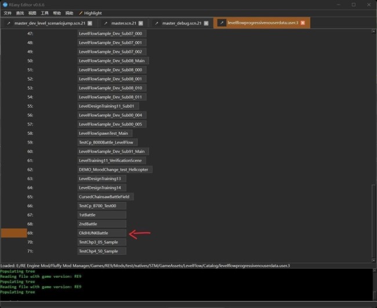Screen dimensions: 377x308
Task: Close the master.scn.21 tab
Action: coord(141,23)
